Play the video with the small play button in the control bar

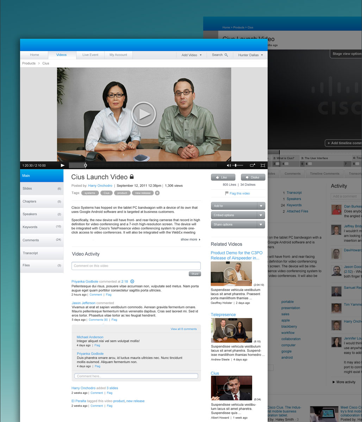coord(62,165)
